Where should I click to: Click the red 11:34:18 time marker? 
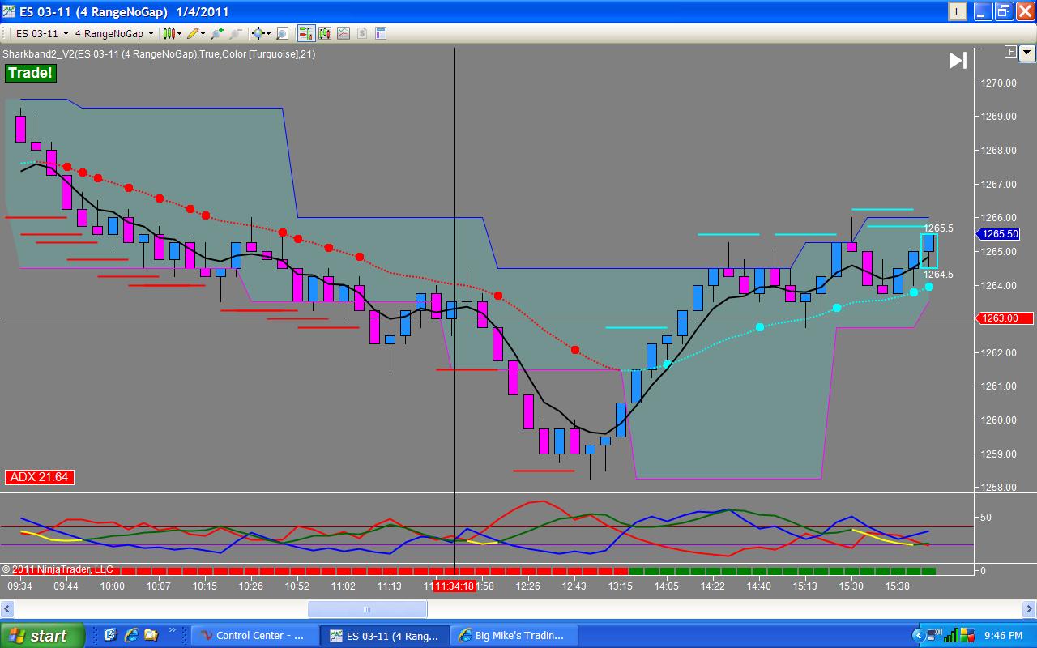click(454, 586)
